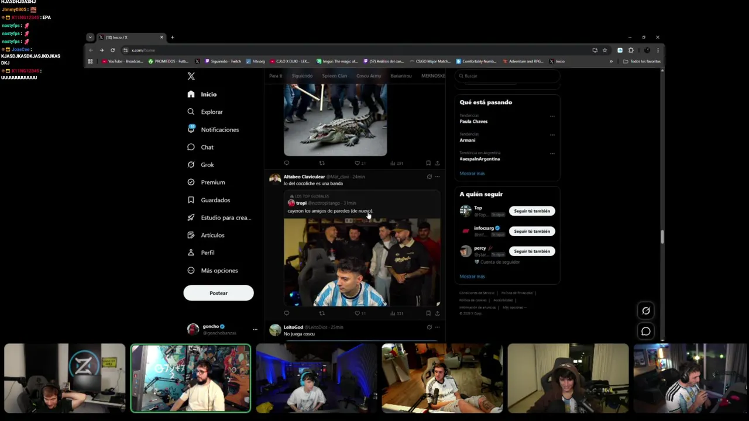This screenshot has height=421, width=749.
Task: Click the Buscar search field
Action: click(x=507, y=76)
